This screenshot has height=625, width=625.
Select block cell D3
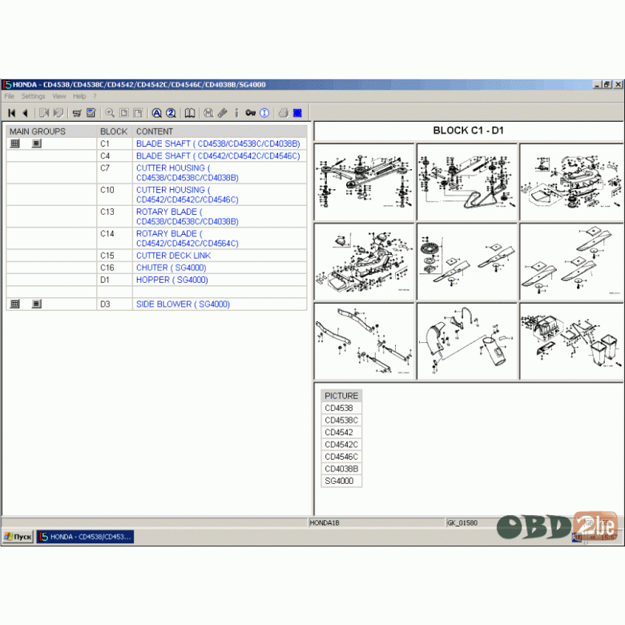point(115,304)
